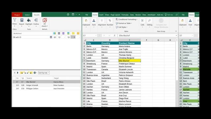The width and height of the screenshot is (211, 119).
Task: Open Format as Table menu
Action: (x=124, y=23)
